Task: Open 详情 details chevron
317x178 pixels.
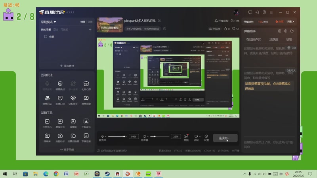Action: pyautogui.click(x=290, y=22)
